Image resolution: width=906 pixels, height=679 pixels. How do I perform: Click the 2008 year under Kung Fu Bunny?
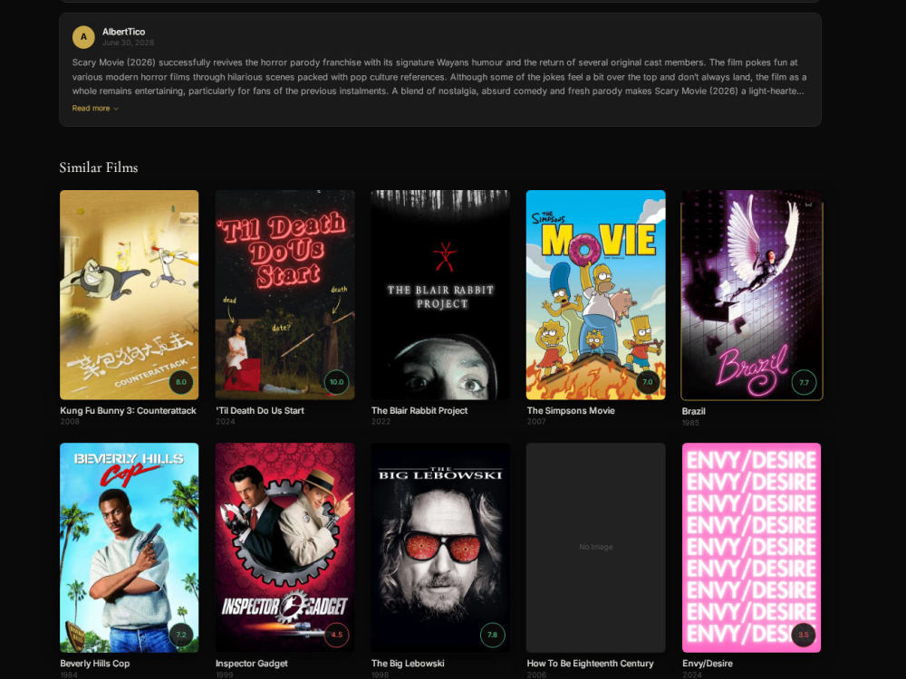70,422
